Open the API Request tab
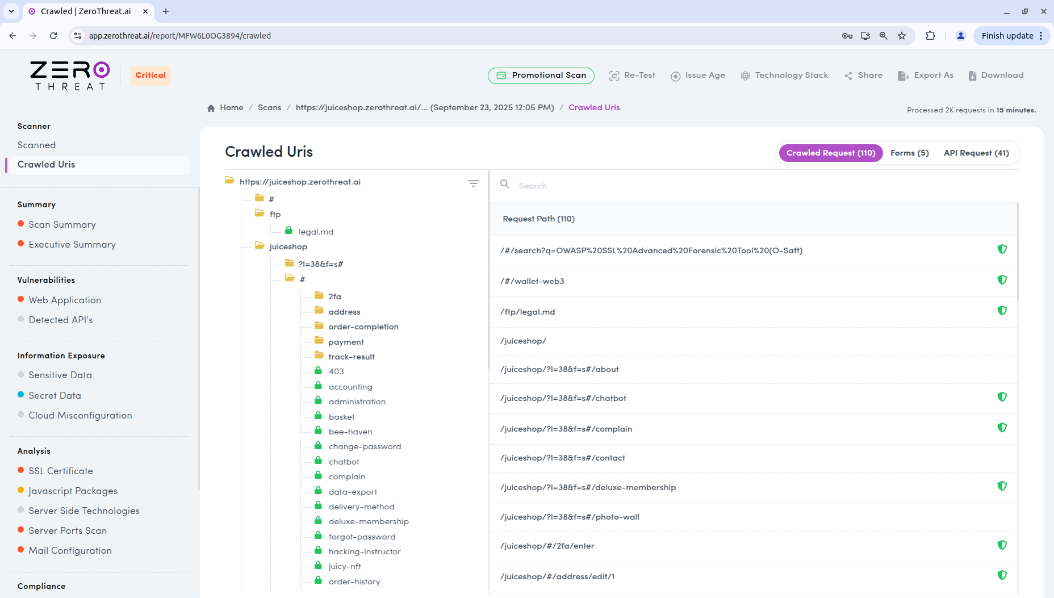Viewport: 1054px width, 598px height. click(x=976, y=153)
